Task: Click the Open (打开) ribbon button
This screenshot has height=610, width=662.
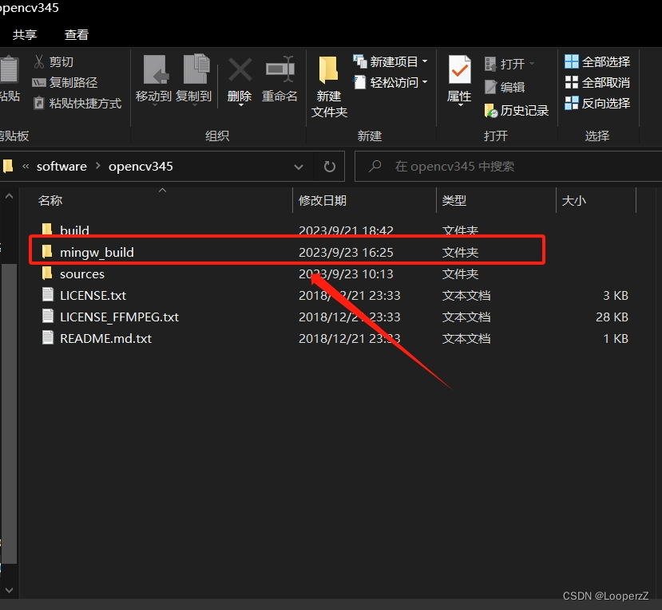Action: click(x=509, y=64)
